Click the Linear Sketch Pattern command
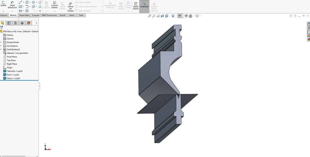This screenshot has height=157, width=310. (86, 6)
